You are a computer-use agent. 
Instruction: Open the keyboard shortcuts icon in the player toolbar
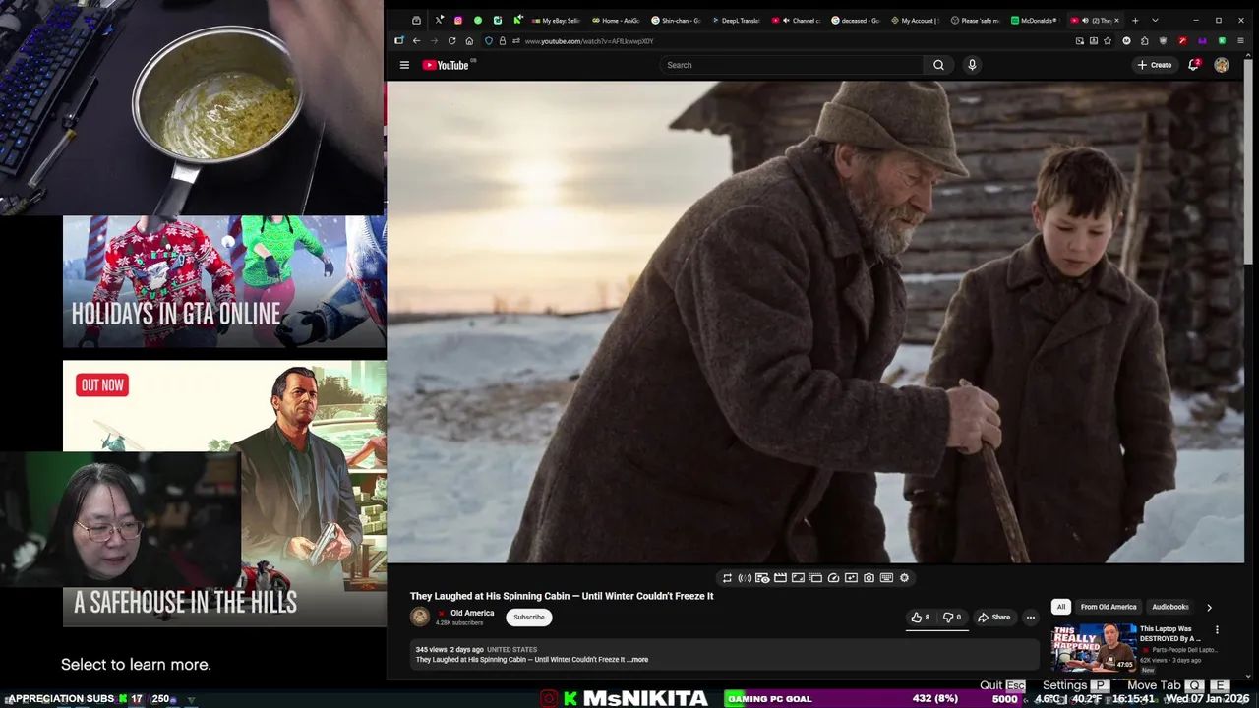coord(886,578)
